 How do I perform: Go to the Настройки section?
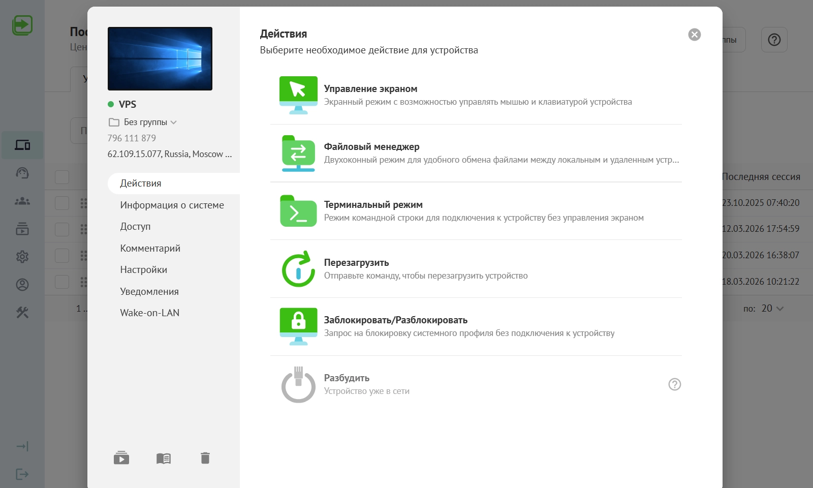[x=143, y=269]
